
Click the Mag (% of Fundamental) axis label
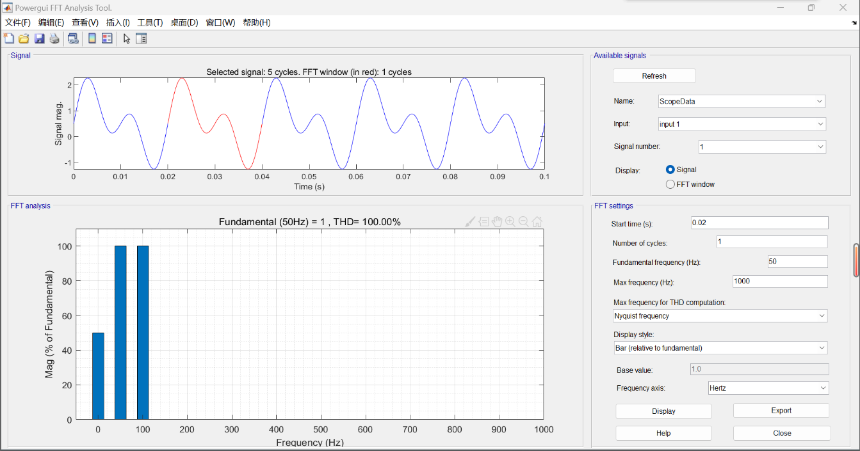49,324
